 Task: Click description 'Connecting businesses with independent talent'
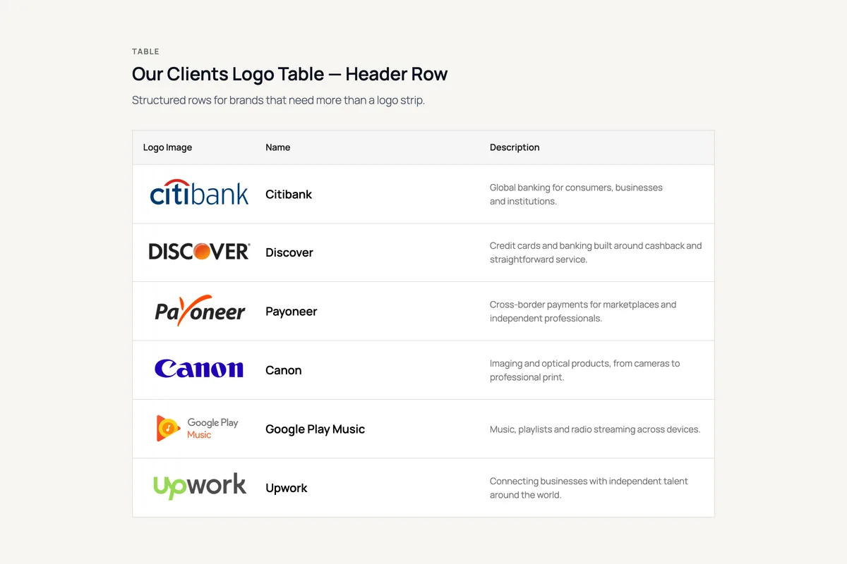(x=589, y=488)
